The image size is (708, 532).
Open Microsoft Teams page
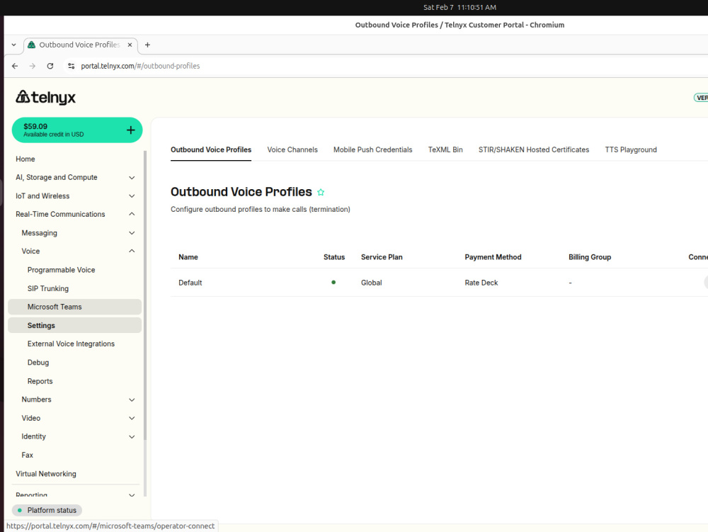click(74, 307)
